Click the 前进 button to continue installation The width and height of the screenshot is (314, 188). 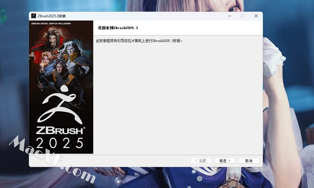pyautogui.click(x=225, y=161)
